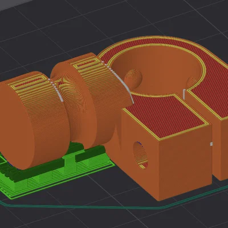Click the round hole on the block's side
The width and height of the screenshot is (228, 228).
(140, 155)
